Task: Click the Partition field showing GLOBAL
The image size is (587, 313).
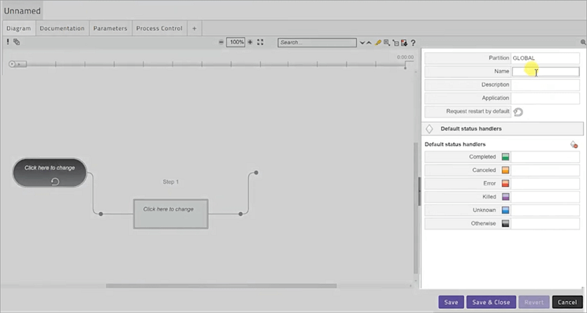Action: (545, 58)
